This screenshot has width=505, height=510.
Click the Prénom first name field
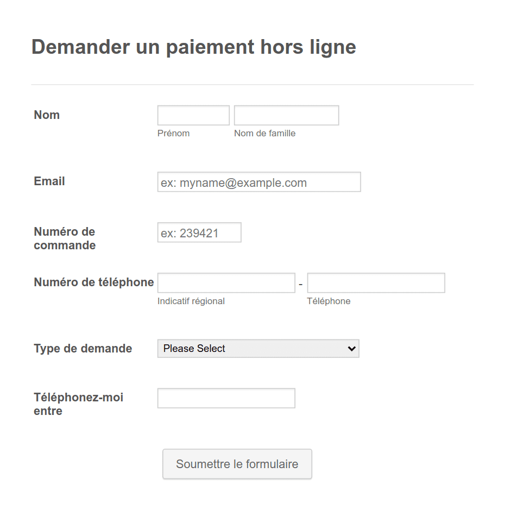click(193, 115)
